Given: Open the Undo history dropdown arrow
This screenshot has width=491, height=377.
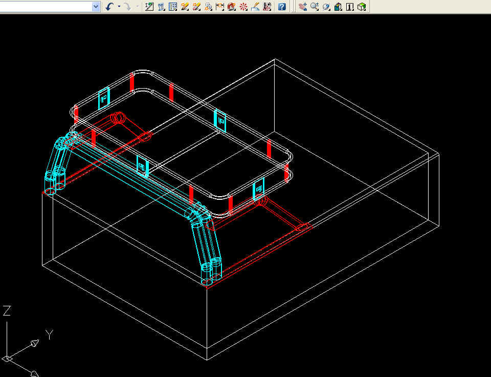Looking at the screenshot, I should click(119, 7).
